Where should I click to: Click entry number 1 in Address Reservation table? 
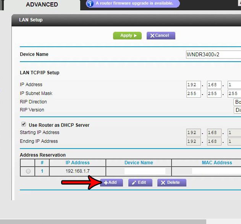pyautogui.click(x=42, y=172)
